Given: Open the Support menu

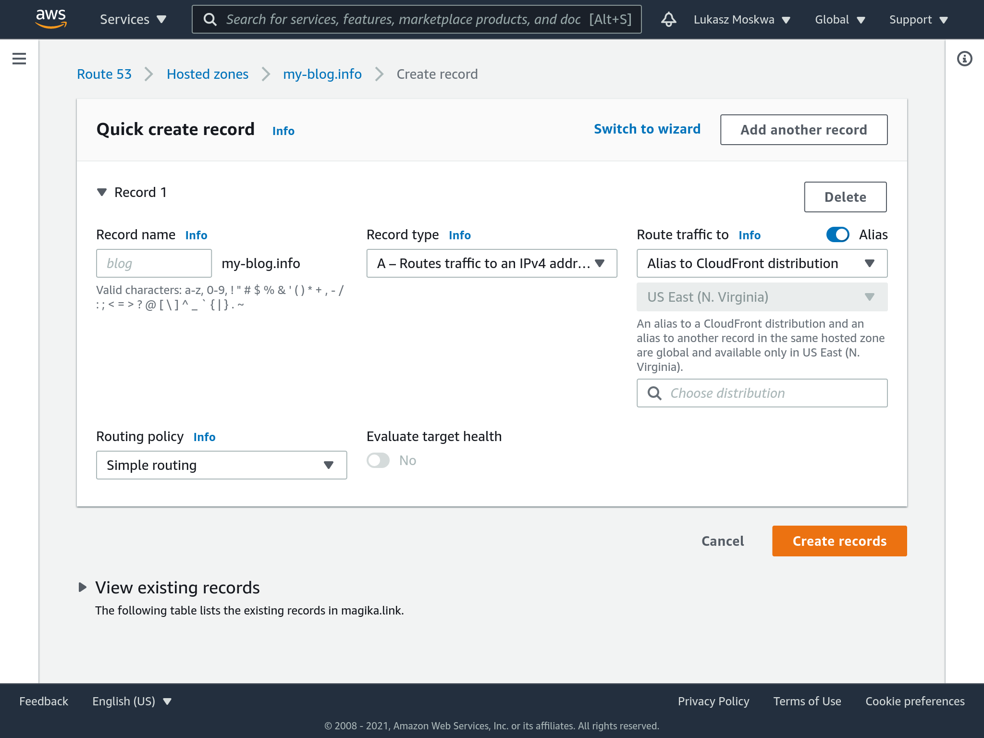Looking at the screenshot, I should pos(918,19).
